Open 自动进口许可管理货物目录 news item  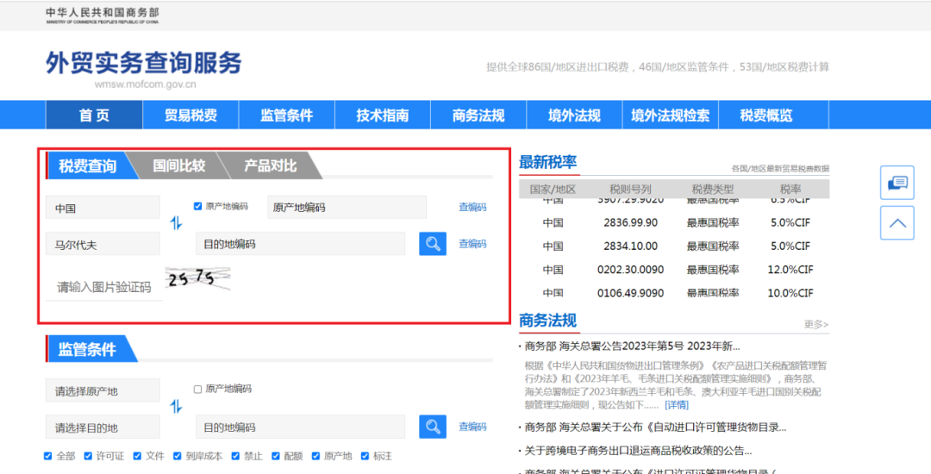click(x=655, y=427)
